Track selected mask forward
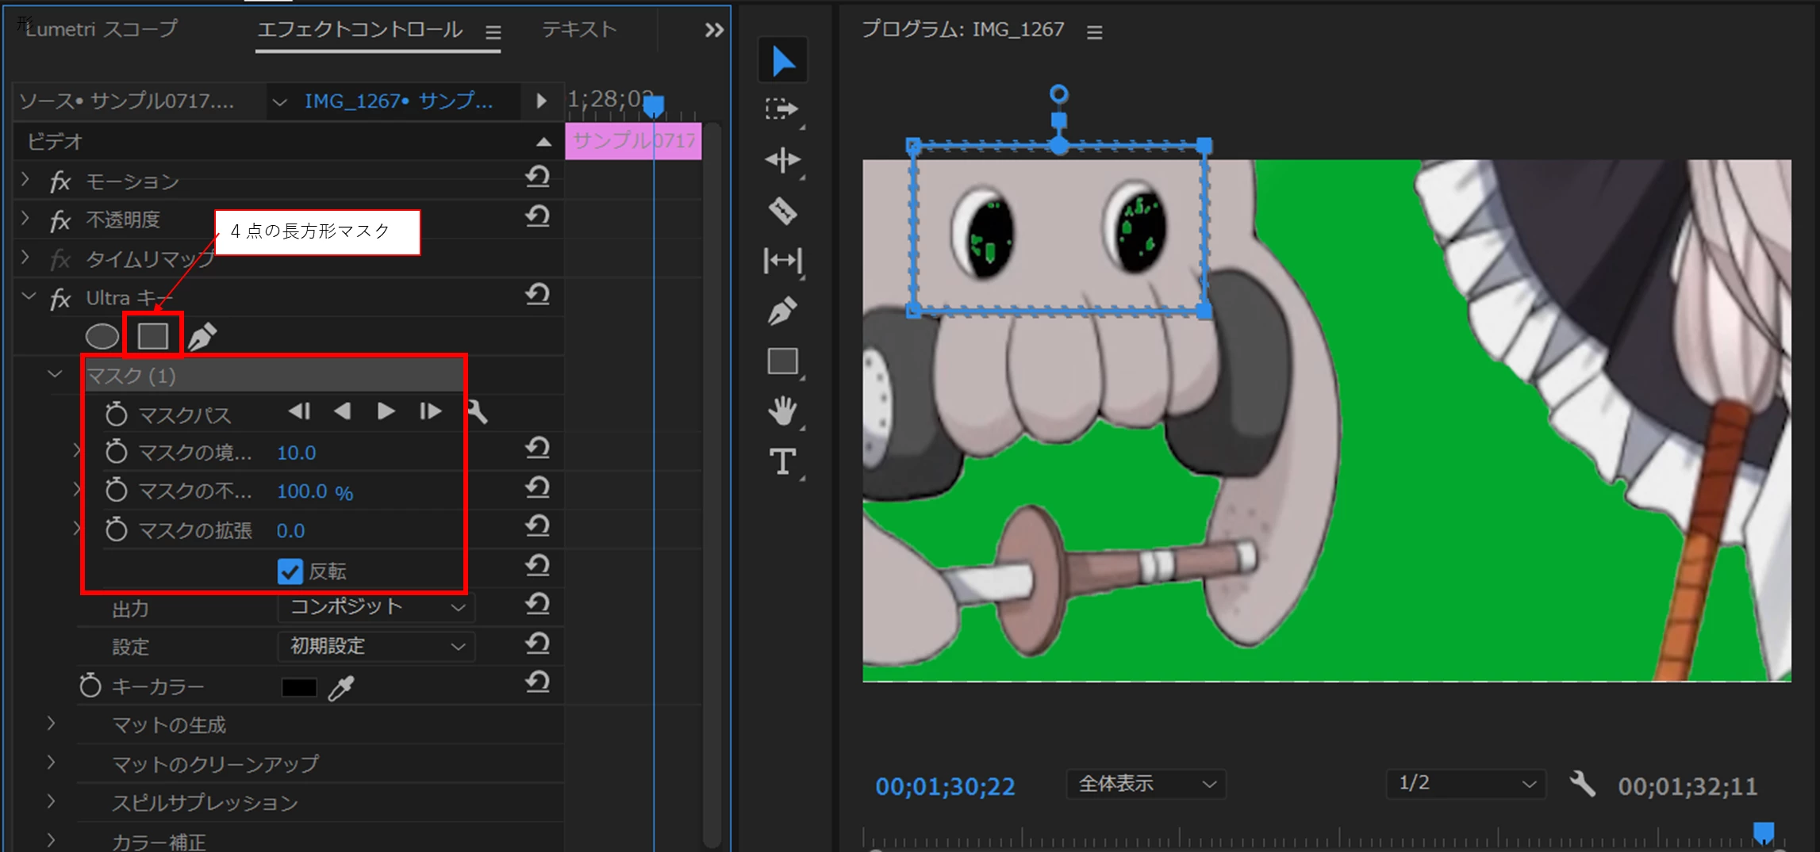Image resolution: width=1820 pixels, height=852 pixels. point(386,411)
